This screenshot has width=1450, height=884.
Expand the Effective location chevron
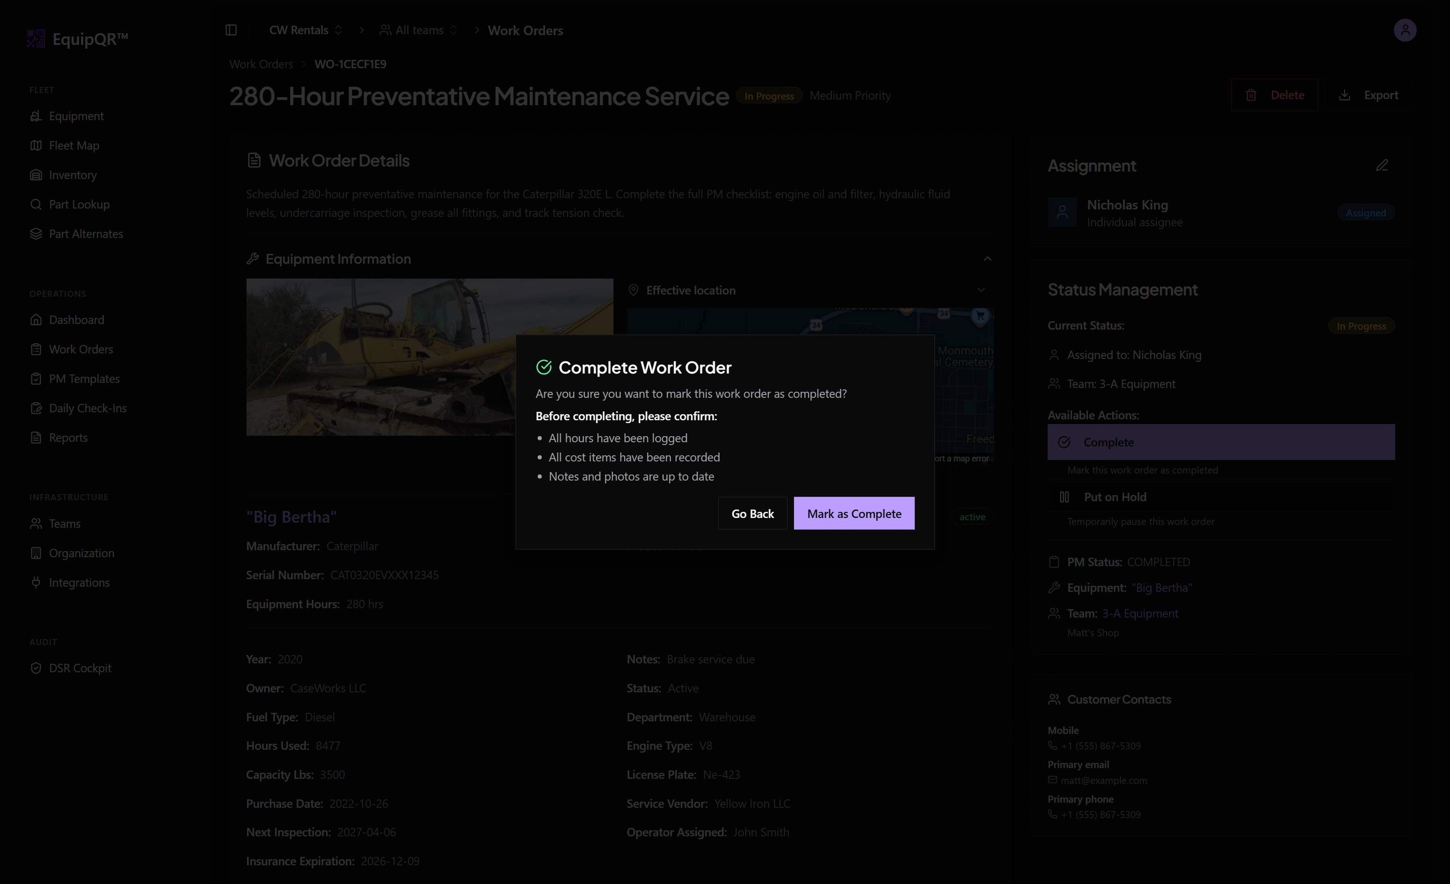click(980, 290)
